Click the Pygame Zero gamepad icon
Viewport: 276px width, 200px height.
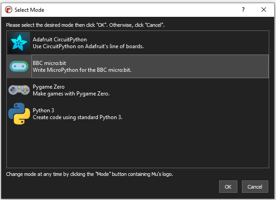click(19, 90)
